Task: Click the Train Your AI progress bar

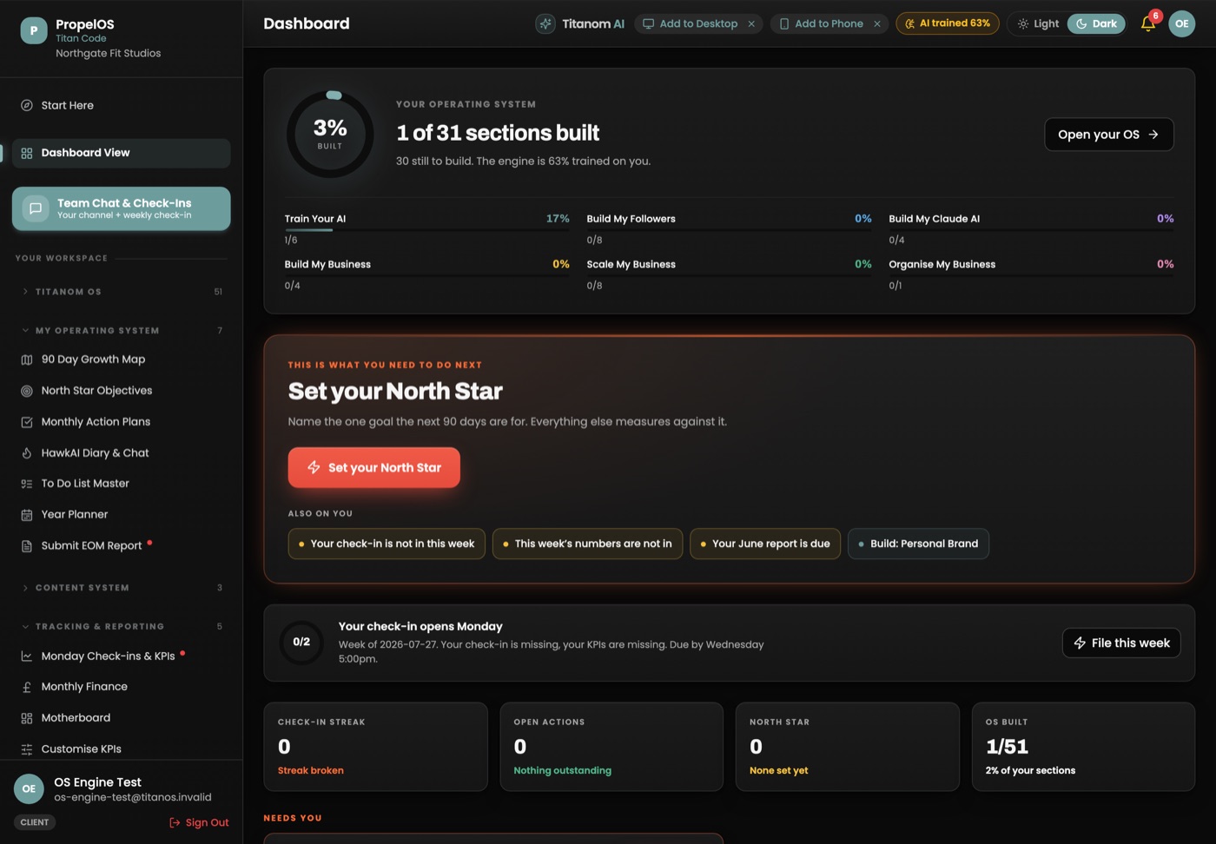Action: point(427,230)
